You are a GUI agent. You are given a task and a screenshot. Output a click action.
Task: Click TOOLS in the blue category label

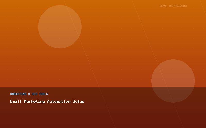[x=44, y=94]
